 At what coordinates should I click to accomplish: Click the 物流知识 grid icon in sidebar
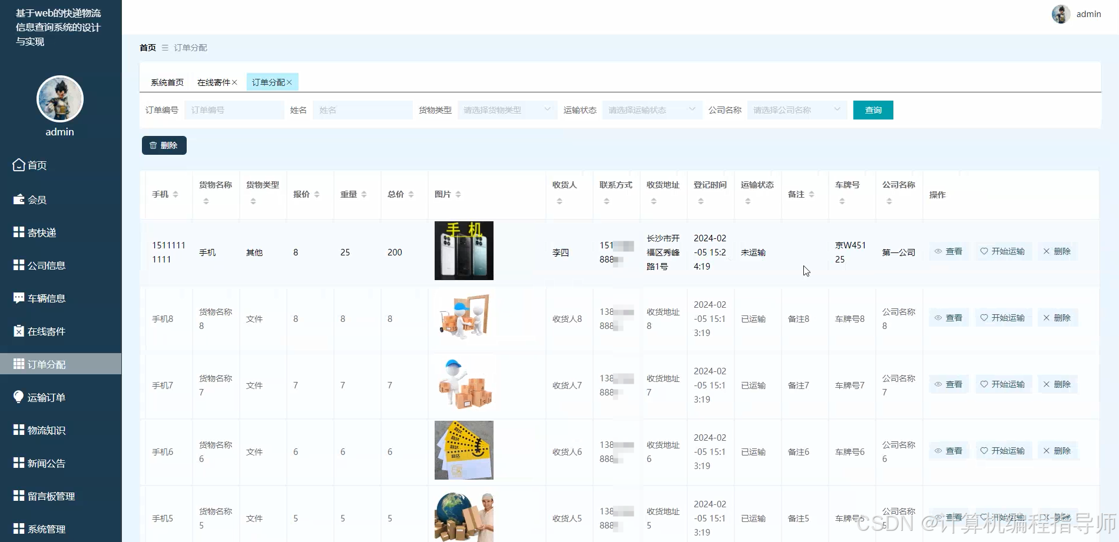point(19,430)
